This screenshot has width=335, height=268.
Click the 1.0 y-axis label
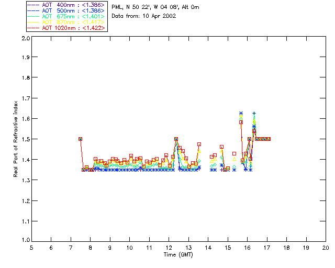pos(26,240)
